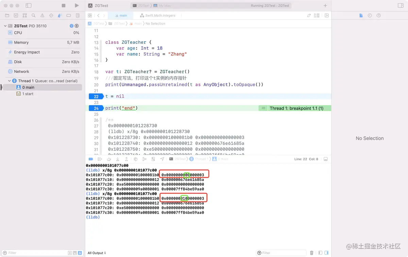Collapse the Thread 1 disclosure triangle
408x257 pixels.
pos(10,81)
